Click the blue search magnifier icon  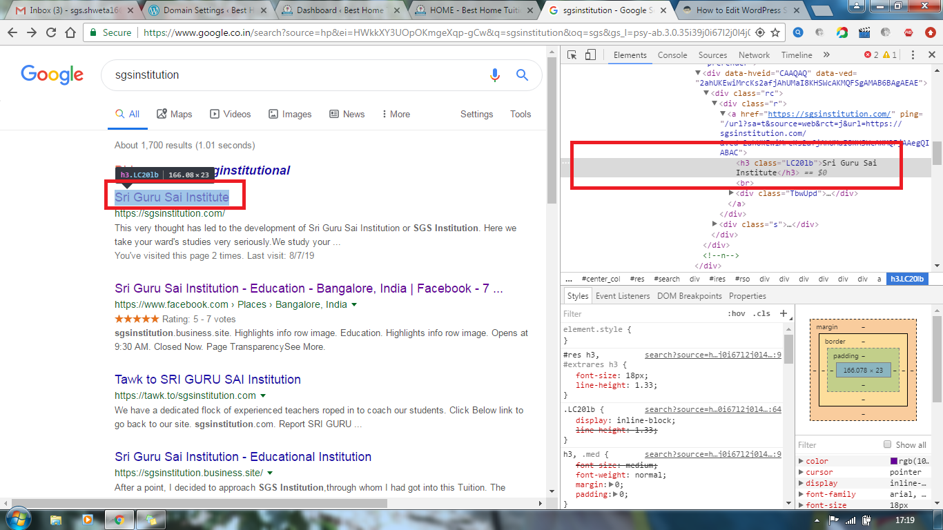coord(522,75)
